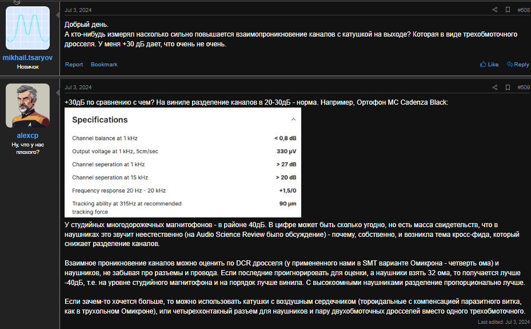Viewport: 531px width, 329px height.
Task: Click the 'Ну, что у нас плохого?' user title
Action: (28, 148)
